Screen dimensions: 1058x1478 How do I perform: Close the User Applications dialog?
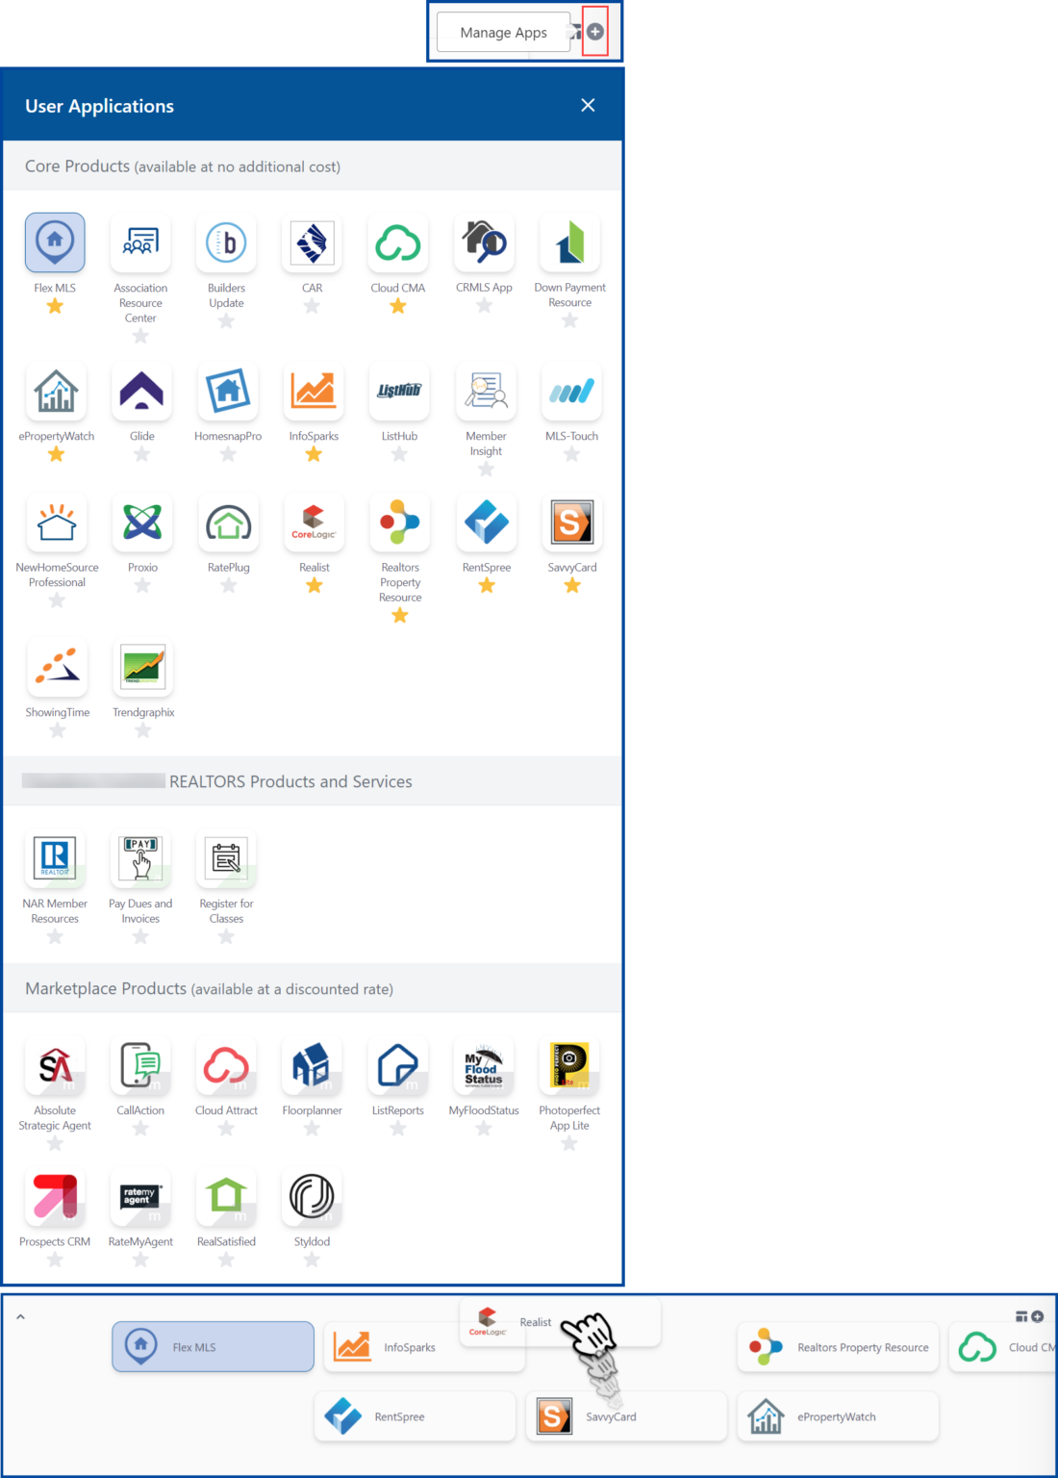[588, 105]
